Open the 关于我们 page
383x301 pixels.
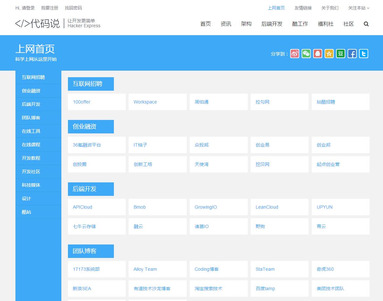(x=330, y=8)
